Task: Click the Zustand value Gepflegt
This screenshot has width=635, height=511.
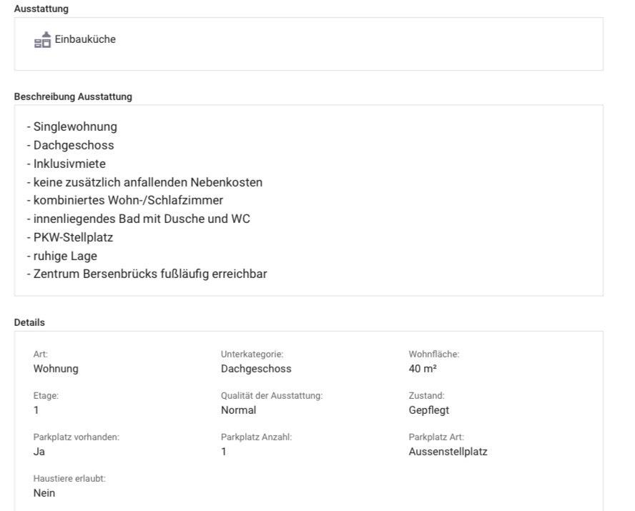Action: click(x=429, y=410)
